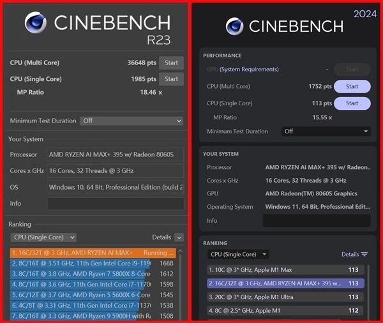Start the 2024 CPU Multi Core benchmark
Viewport: 383px width, 323px height.
(x=352, y=86)
